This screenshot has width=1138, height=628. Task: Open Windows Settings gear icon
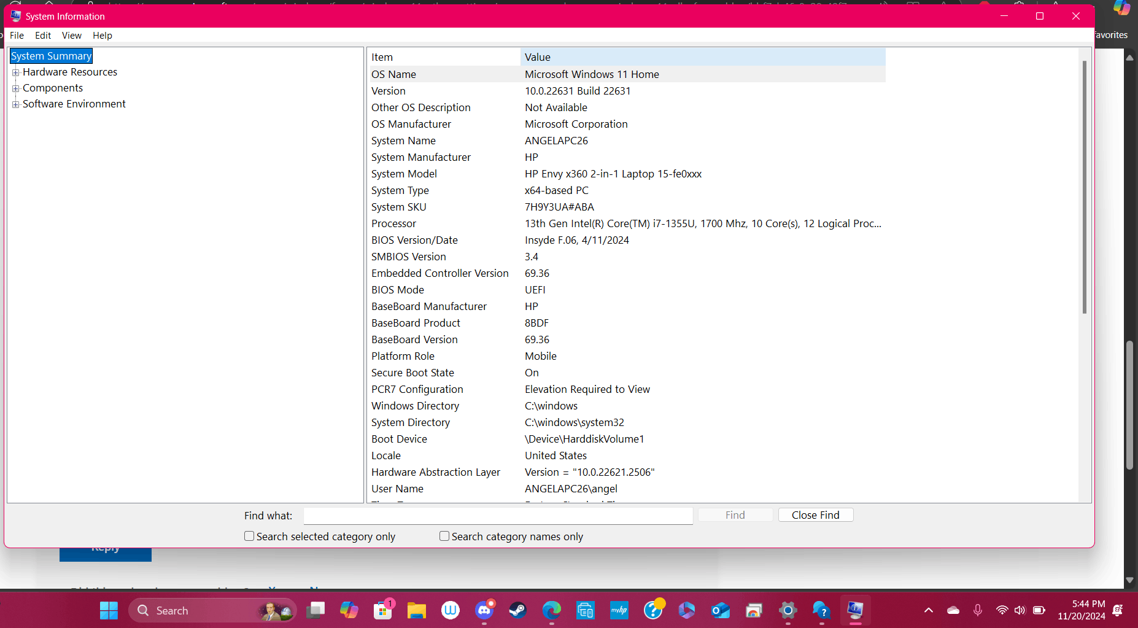pyautogui.click(x=788, y=610)
